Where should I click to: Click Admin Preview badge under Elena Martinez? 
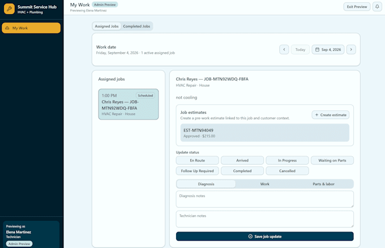click(19, 244)
